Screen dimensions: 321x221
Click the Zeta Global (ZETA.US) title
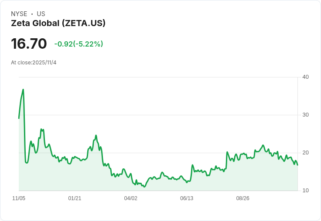(x=58, y=23)
